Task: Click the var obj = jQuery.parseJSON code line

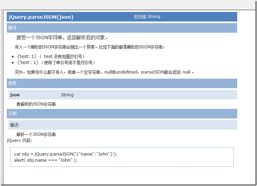Action: [65, 154]
